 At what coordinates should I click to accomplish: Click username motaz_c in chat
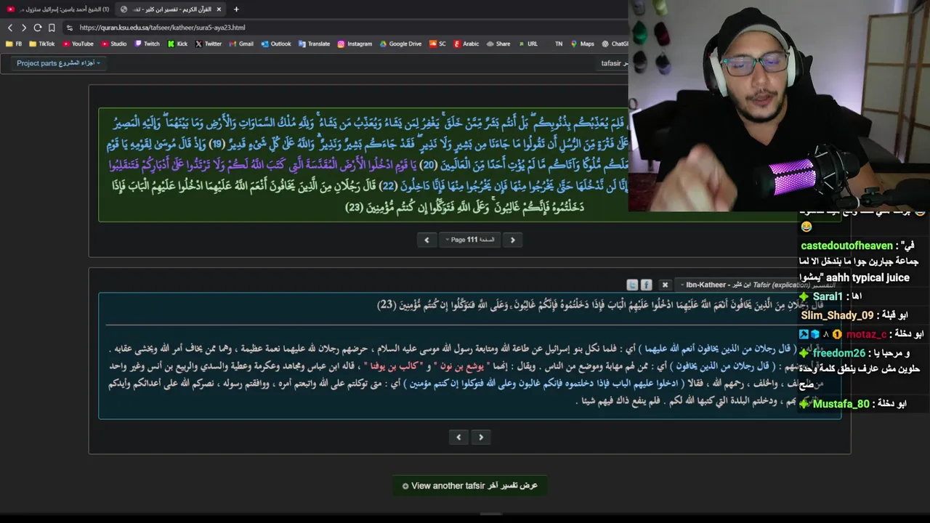[x=866, y=335]
